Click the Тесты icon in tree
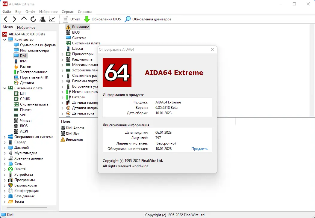The width and height of the screenshot is (315, 218). pyautogui.click(x=10, y=202)
